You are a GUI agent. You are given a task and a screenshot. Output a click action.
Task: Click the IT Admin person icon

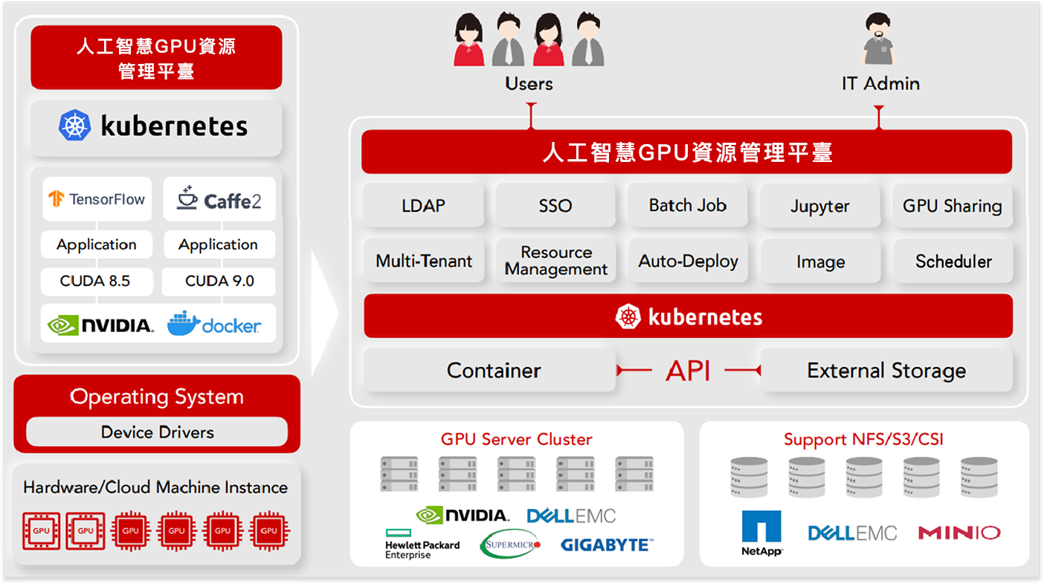(x=879, y=40)
